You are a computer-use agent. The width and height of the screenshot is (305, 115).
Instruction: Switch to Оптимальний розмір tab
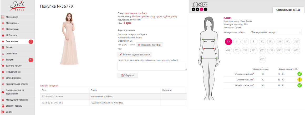click(288, 10)
